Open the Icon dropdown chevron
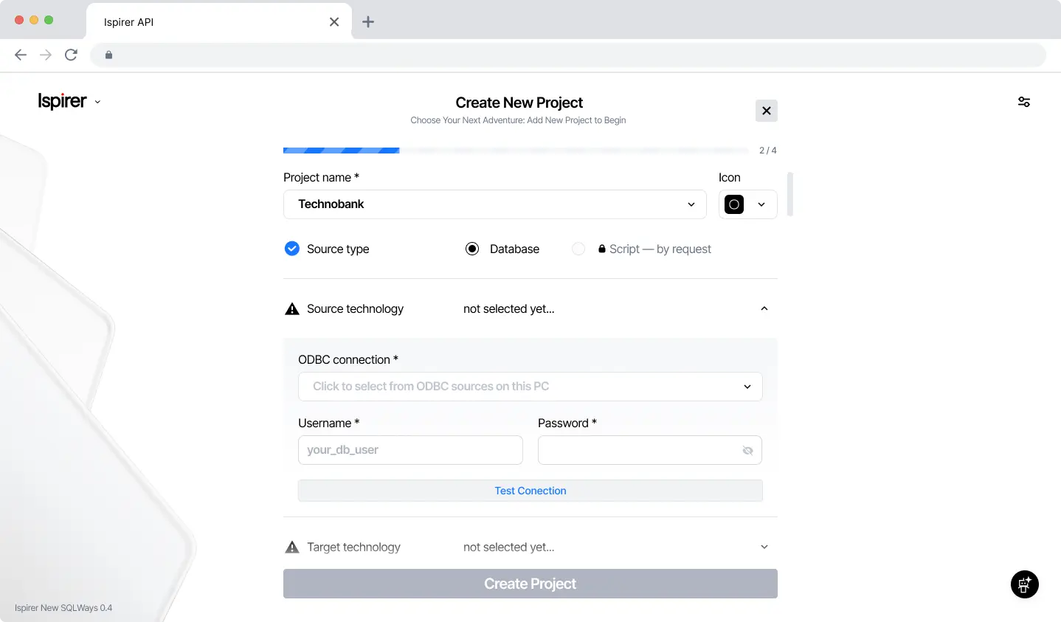Screen dimensions: 1061x622 (761, 204)
